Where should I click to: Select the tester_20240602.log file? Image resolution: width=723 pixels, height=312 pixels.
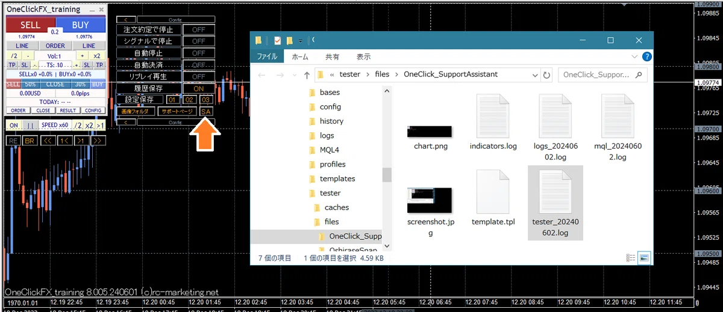pyautogui.click(x=555, y=203)
